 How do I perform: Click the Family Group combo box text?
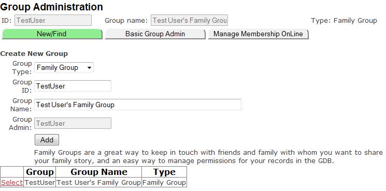click(58, 68)
